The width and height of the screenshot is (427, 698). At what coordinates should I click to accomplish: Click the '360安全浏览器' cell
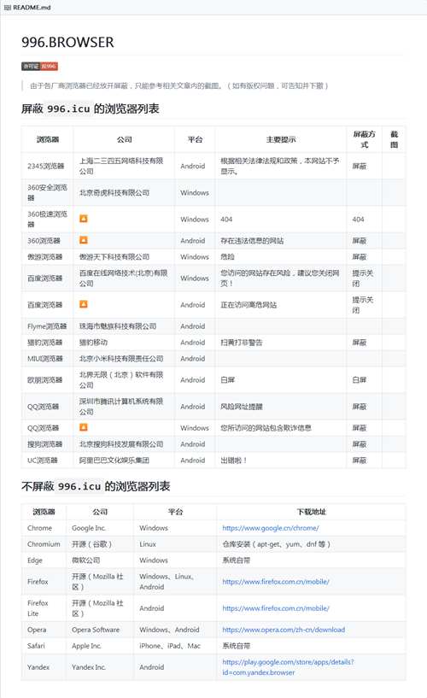(47, 193)
